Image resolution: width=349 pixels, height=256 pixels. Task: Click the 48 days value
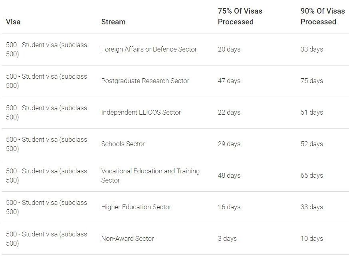pyautogui.click(x=229, y=176)
